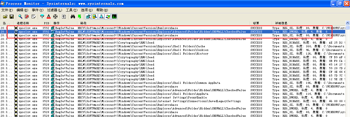The image size is (350, 117).
Task: Click the Highlight icon with red underline
Action: (49, 17)
